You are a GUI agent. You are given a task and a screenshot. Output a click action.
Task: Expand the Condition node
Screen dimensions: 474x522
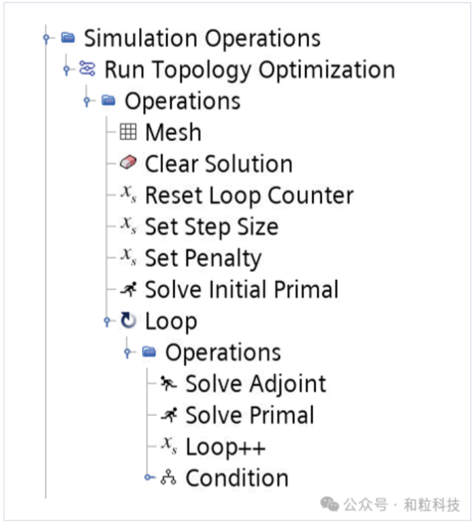tap(148, 478)
